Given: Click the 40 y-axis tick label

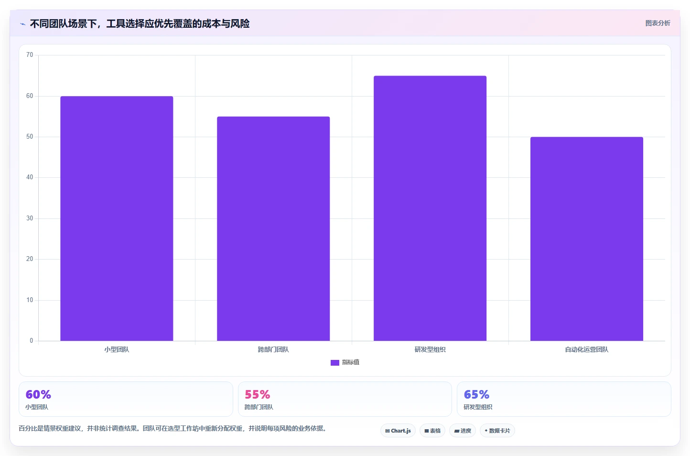Looking at the screenshot, I should pos(30,177).
